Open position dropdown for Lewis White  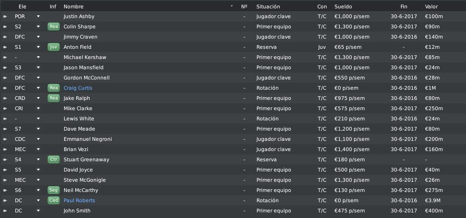[x=38, y=119]
